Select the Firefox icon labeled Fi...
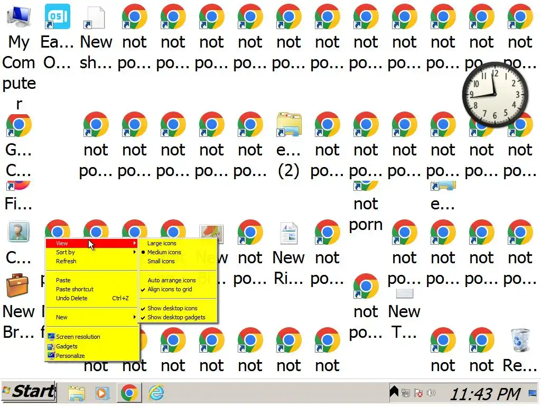This screenshot has height=406, width=541. (x=19, y=186)
